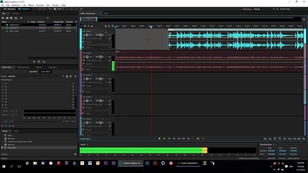Mute Track 1

[x=103, y=31]
